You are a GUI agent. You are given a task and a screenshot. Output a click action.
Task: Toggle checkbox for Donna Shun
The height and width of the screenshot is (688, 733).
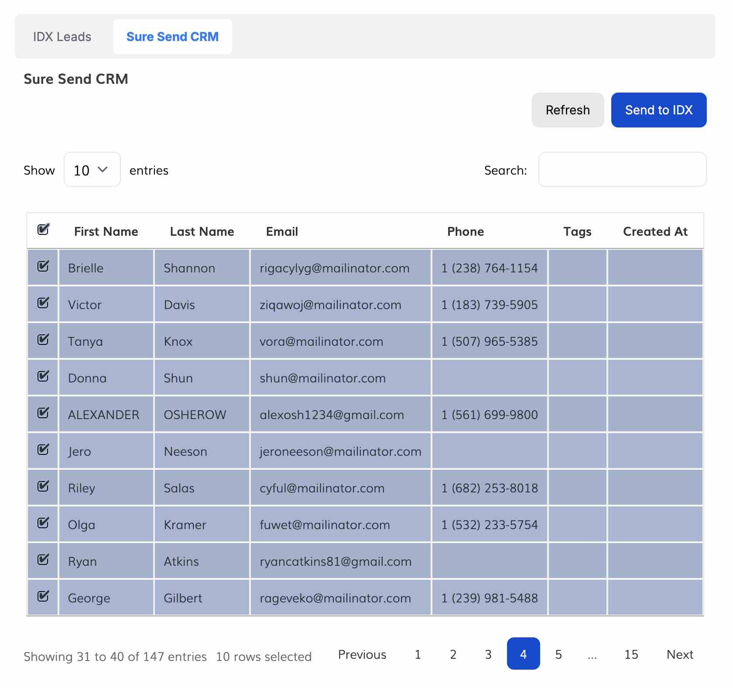43,376
